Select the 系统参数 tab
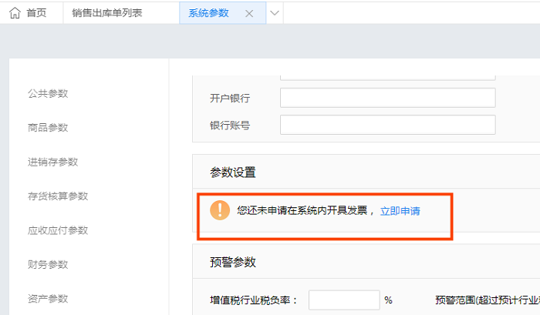The width and height of the screenshot is (540, 315). [208, 13]
